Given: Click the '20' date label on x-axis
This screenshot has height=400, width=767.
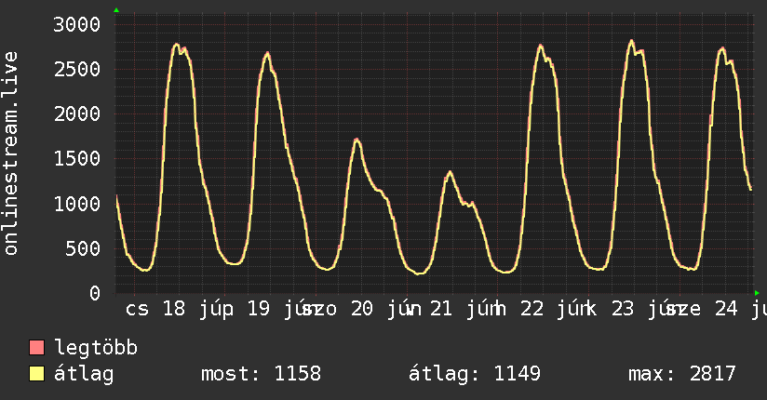Looking at the screenshot, I should tap(362, 309).
